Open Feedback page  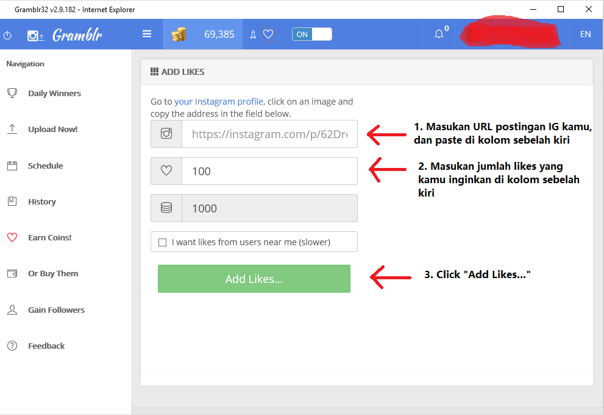pyautogui.click(x=46, y=346)
